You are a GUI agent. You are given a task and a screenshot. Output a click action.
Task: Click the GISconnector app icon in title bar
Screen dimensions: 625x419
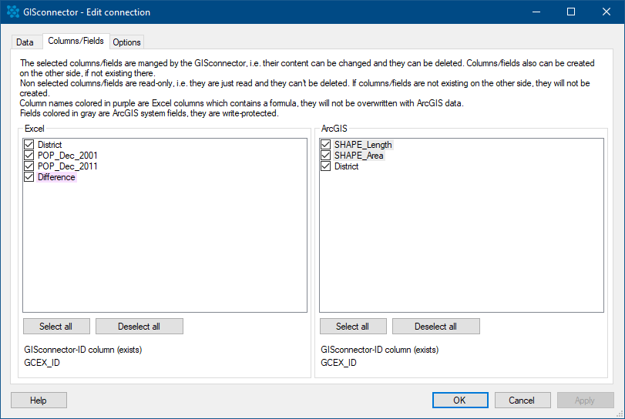pyautogui.click(x=13, y=12)
